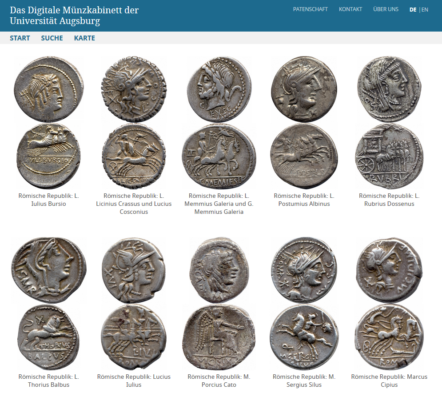View M. Sergius Silus horseman reverse
This screenshot has width=442, height=397.
tap(304, 337)
